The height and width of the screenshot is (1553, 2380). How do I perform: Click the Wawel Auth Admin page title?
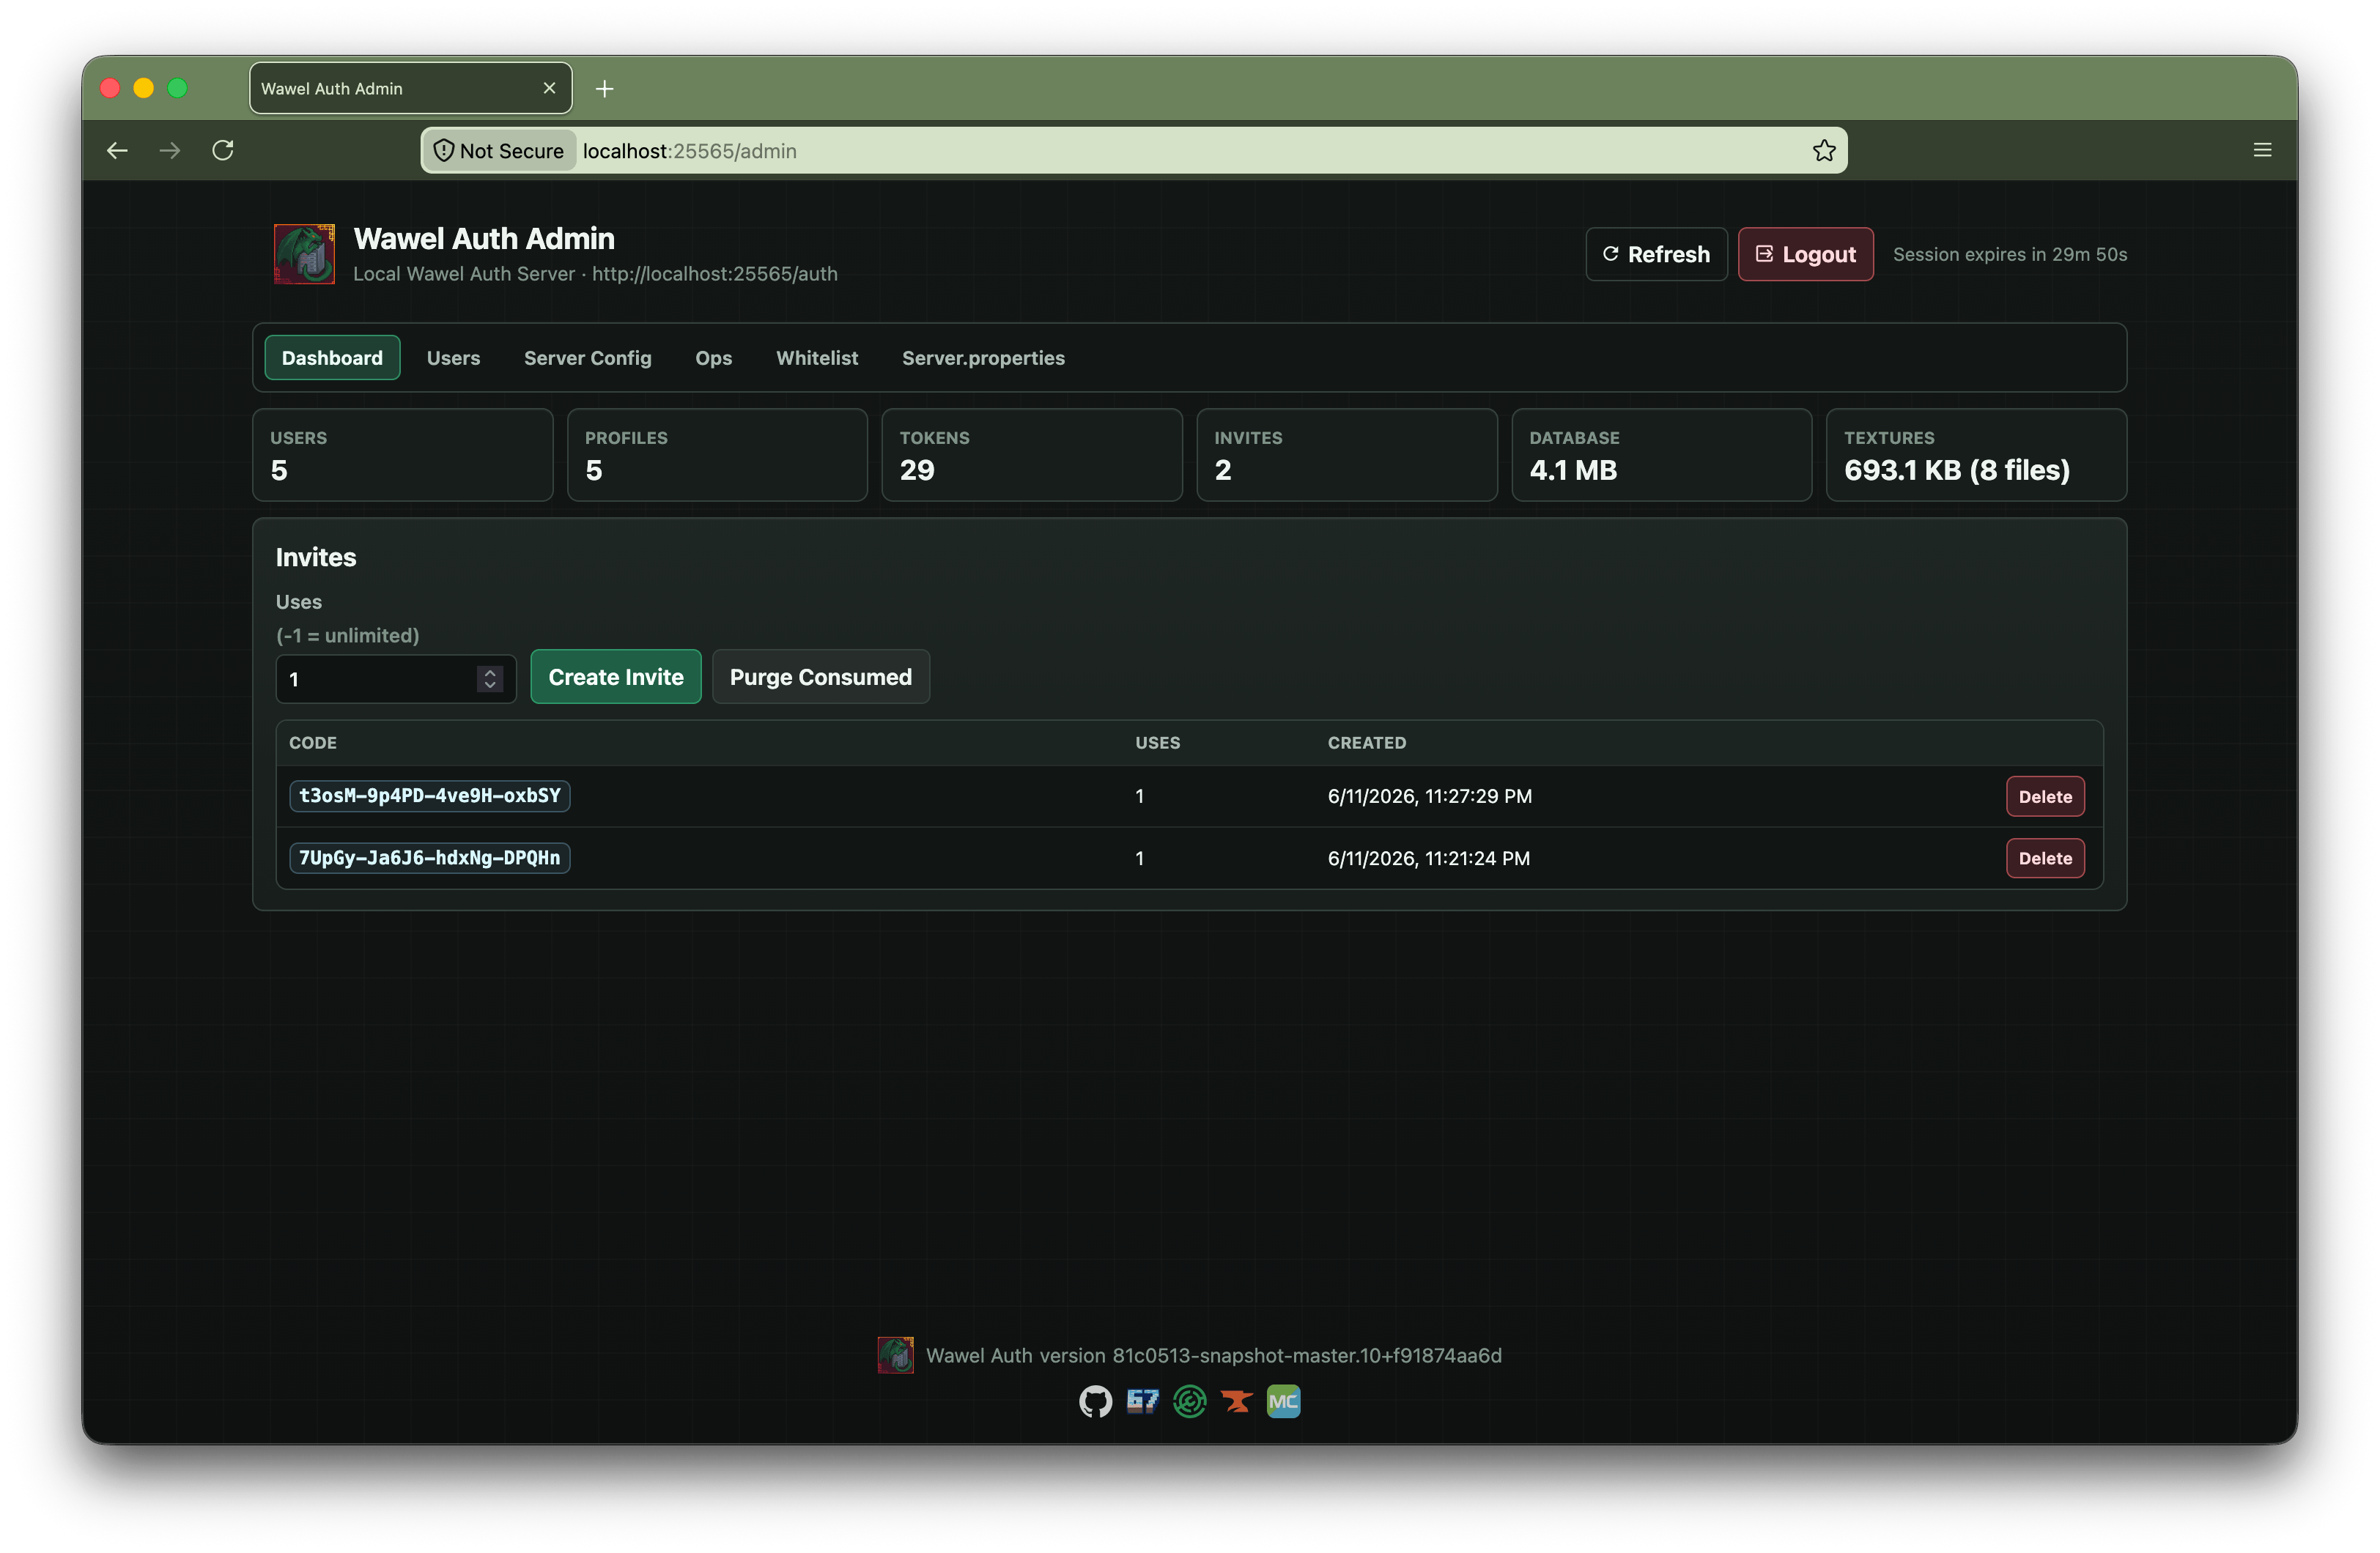click(x=484, y=238)
